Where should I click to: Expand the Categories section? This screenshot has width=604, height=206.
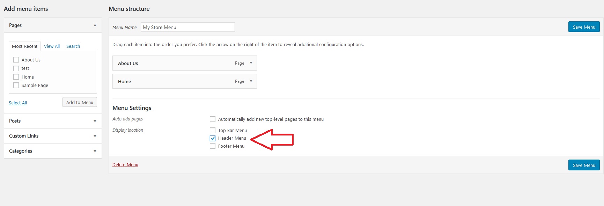[x=95, y=151]
